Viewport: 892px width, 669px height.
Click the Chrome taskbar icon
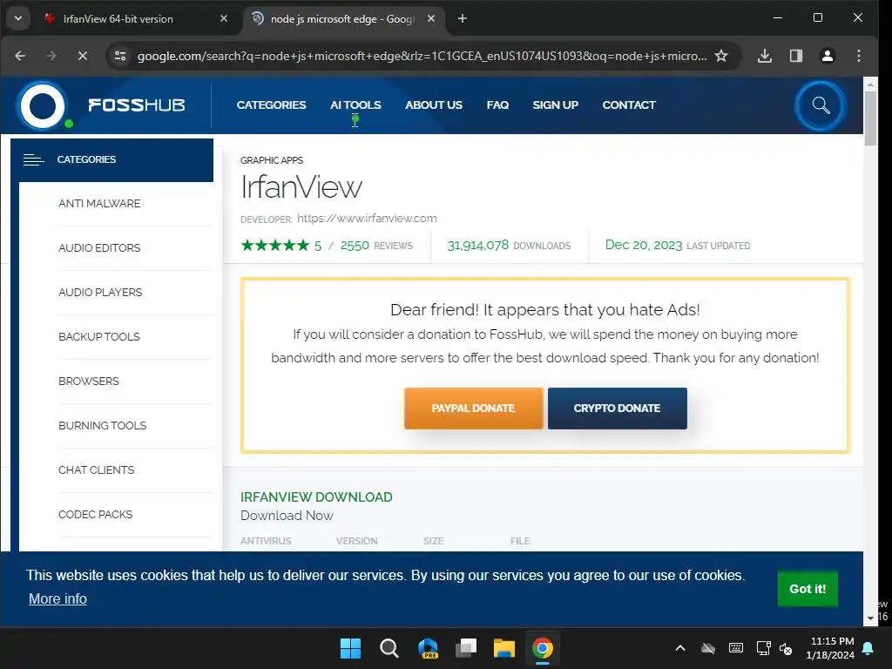click(543, 648)
